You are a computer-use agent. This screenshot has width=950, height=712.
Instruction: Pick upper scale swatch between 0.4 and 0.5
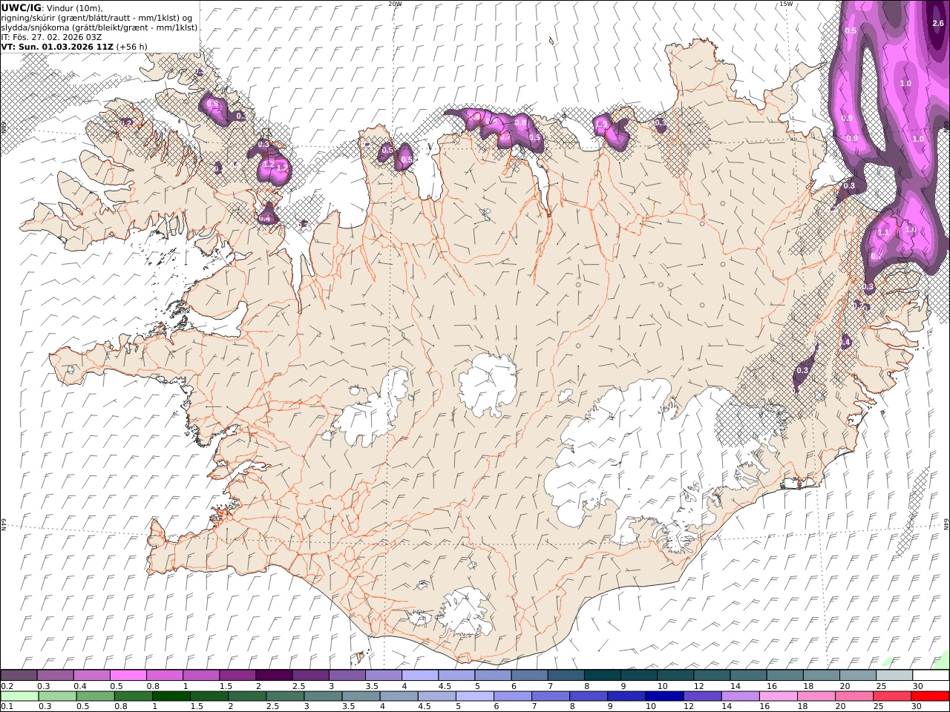[91, 675]
